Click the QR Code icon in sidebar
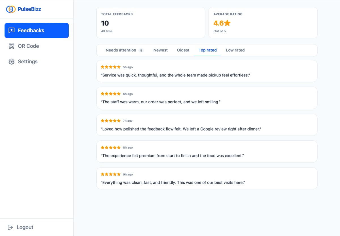This screenshot has width=340, height=236. 12,46
